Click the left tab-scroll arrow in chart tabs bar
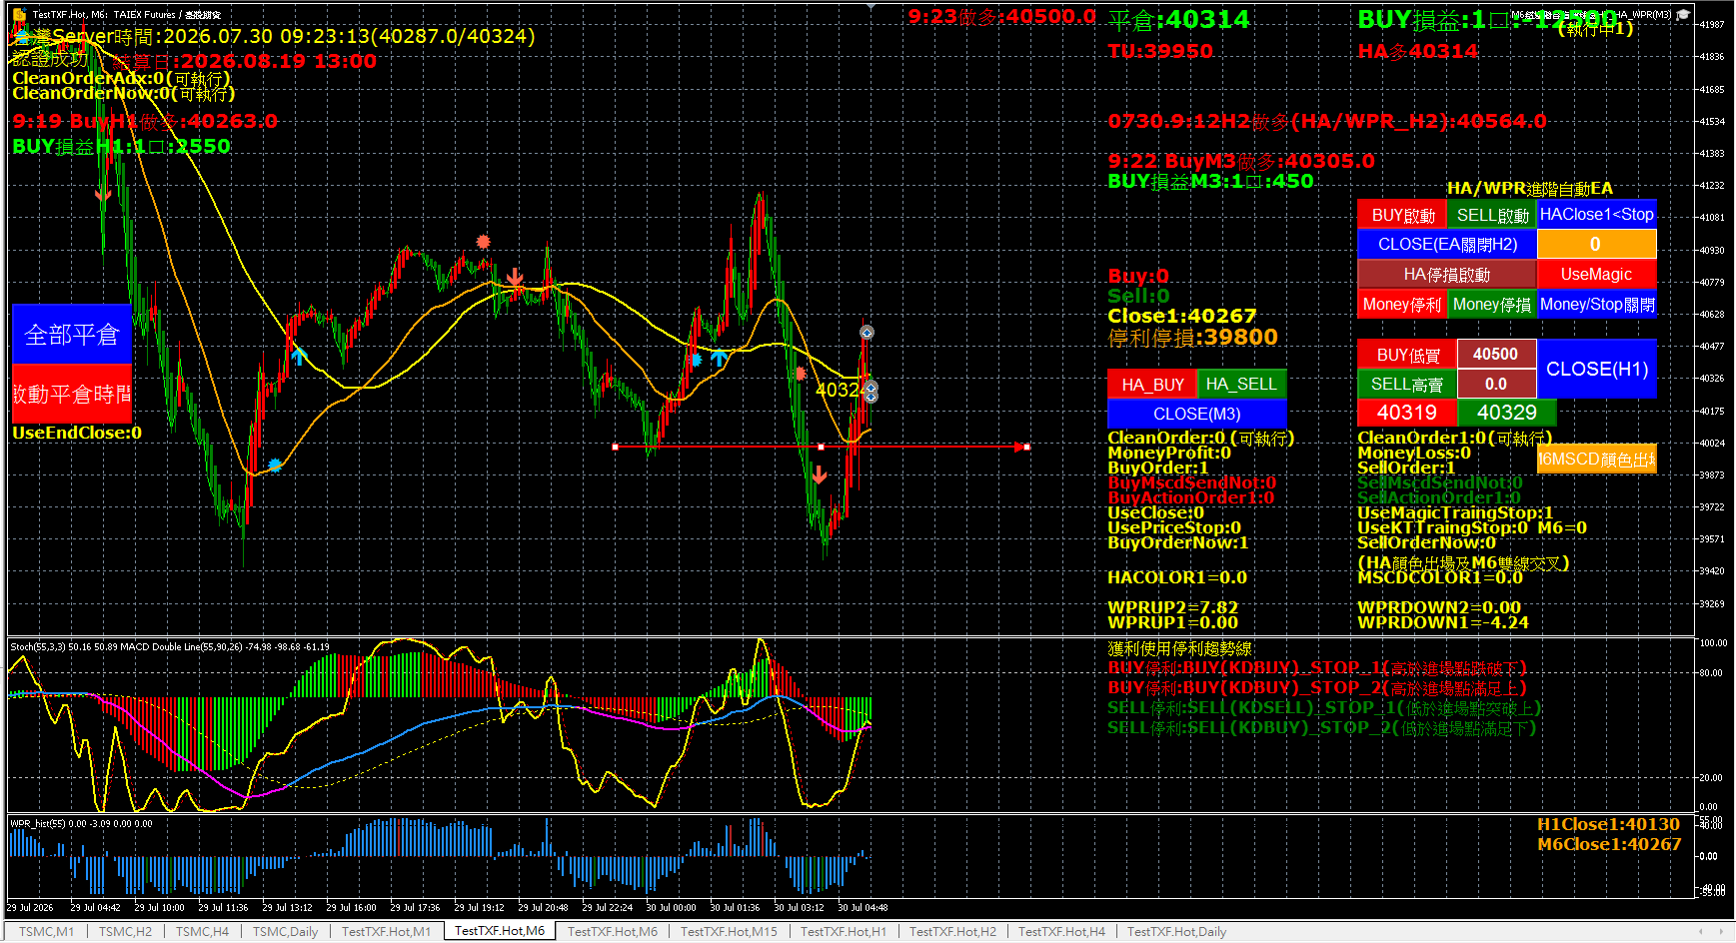Screen dimensions: 1736x943 [x=1701, y=931]
